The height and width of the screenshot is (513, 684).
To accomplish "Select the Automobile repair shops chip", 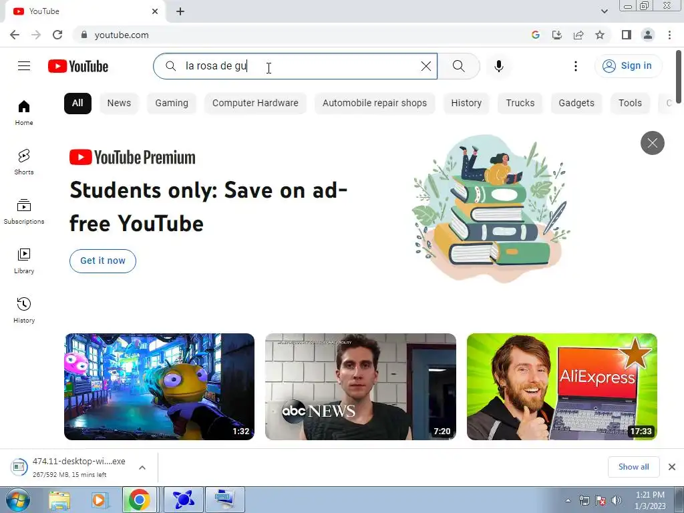I will tap(375, 104).
